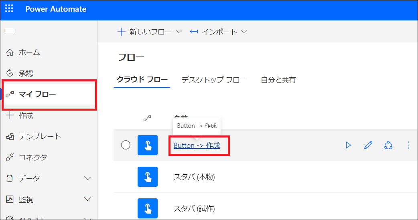Screen dimensions: 418x220
Task: Run the Button -> 作成 flow
Action: (x=348, y=145)
